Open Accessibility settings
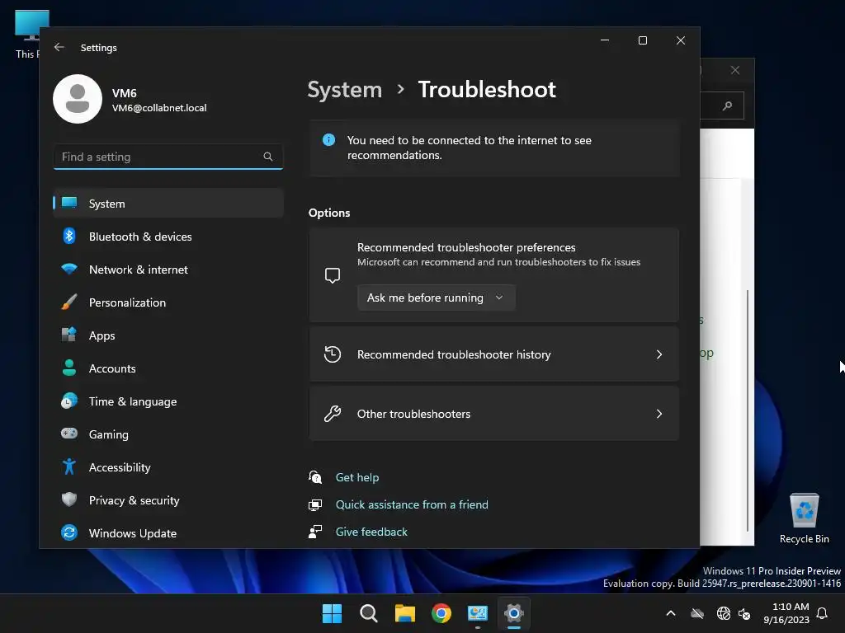 point(168,467)
